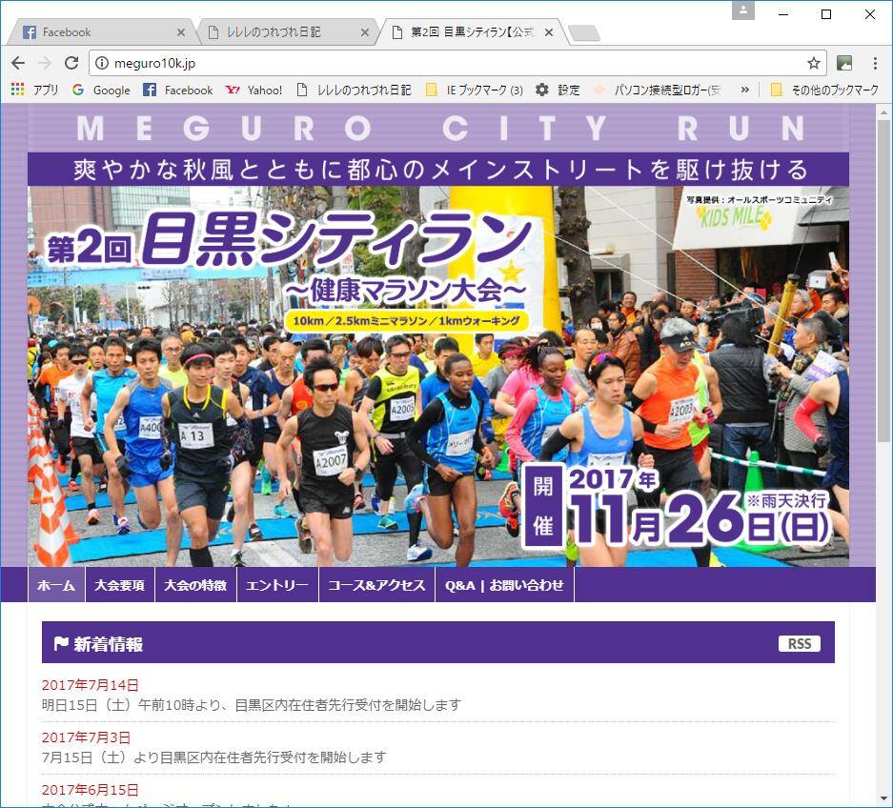Open the その他のブックマーク folder
893x808 pixels.
coord(824,90)
